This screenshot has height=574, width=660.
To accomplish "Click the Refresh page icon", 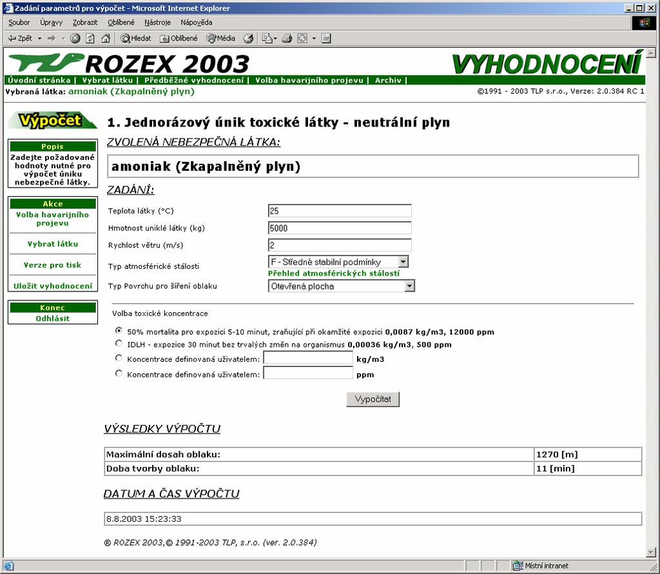I will click(x=90, y=38).
